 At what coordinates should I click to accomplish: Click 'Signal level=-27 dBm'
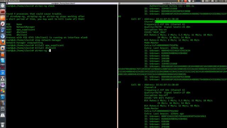[x=177, y=93]
